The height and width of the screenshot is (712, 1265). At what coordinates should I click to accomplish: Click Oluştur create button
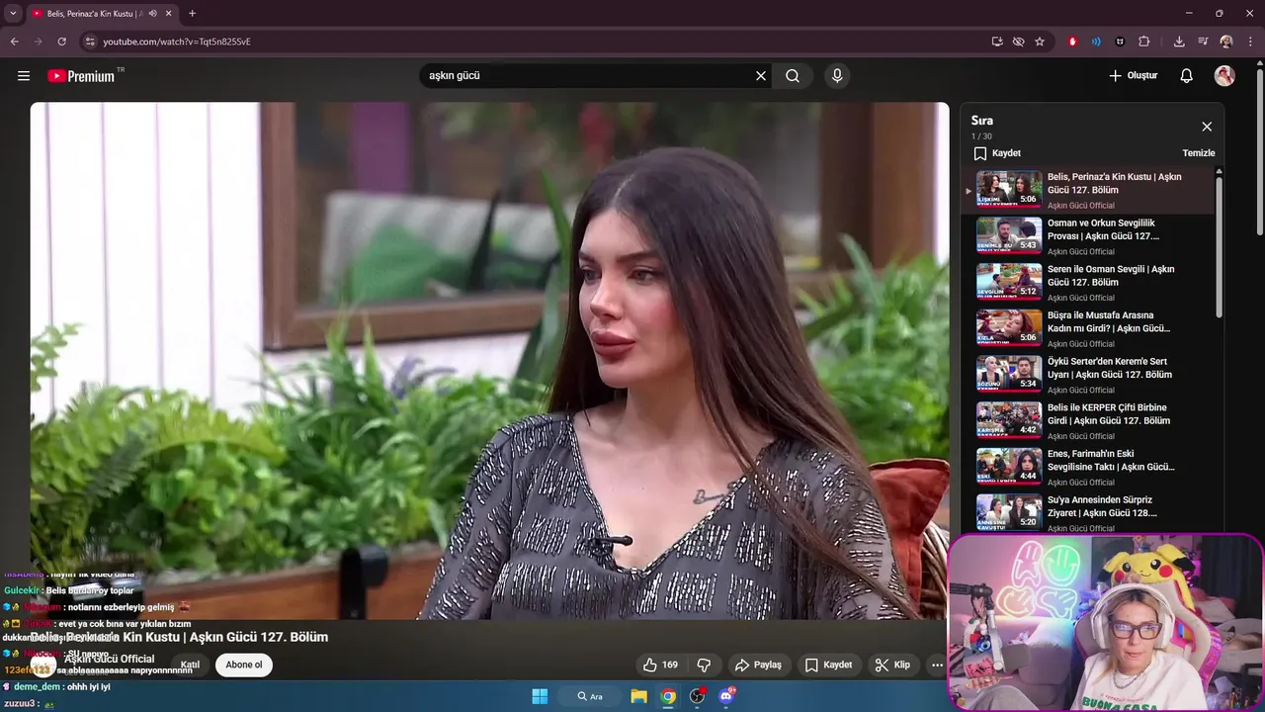coord(1133,76)
